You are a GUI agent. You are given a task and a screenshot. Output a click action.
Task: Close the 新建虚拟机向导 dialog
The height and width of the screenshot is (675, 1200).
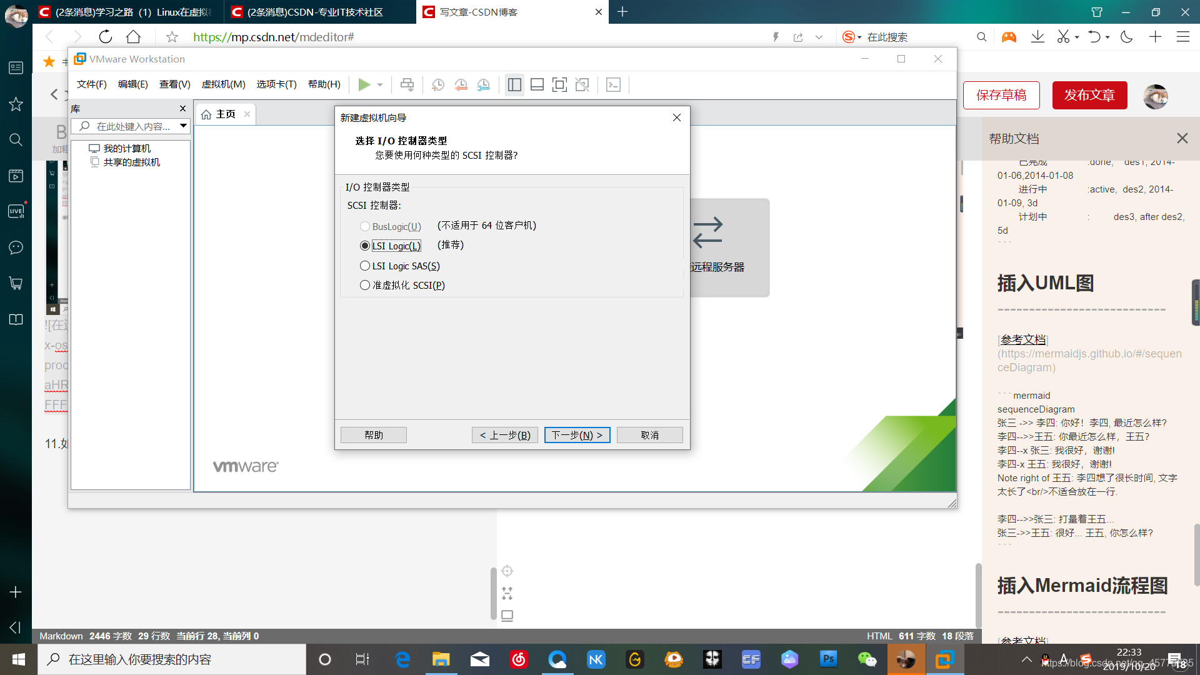[x=676, y=117]
